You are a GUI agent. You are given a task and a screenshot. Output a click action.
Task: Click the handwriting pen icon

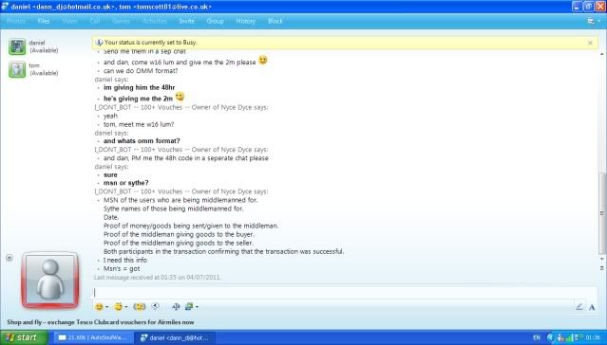(579, 307)
